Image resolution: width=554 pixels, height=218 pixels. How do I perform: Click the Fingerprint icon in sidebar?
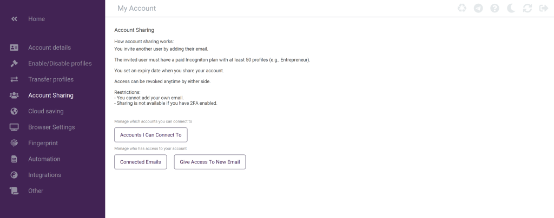(15, 143)
